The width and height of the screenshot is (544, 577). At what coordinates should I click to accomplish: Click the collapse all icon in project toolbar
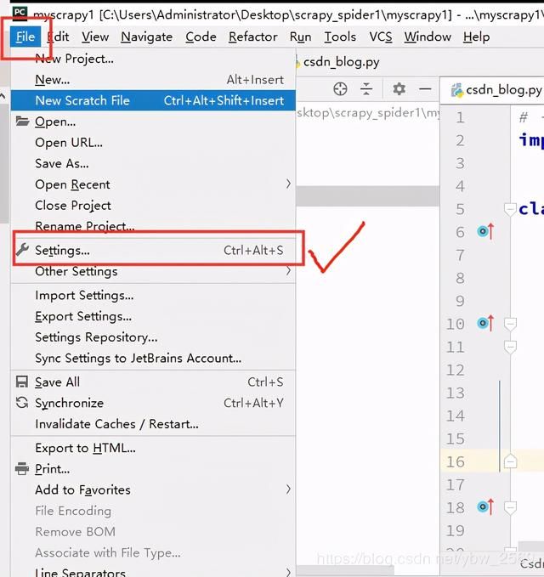(366, 89)
